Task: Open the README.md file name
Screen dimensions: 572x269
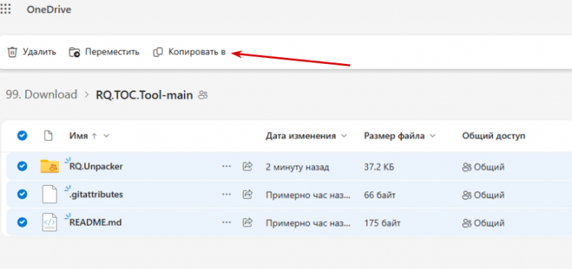Action: (x=95, y=222)
